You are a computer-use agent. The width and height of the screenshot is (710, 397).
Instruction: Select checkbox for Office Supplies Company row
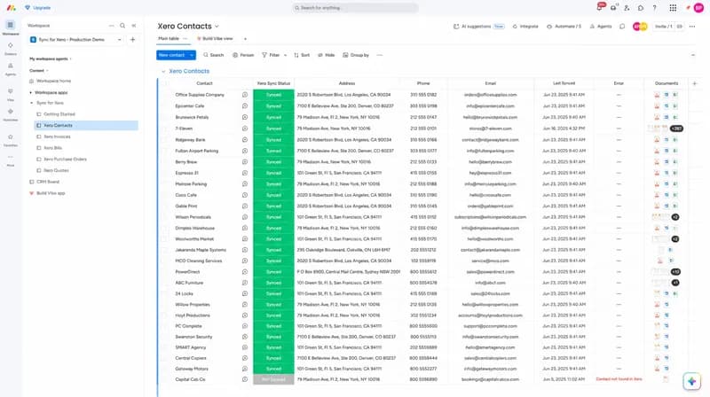click(x=165, y=95)
